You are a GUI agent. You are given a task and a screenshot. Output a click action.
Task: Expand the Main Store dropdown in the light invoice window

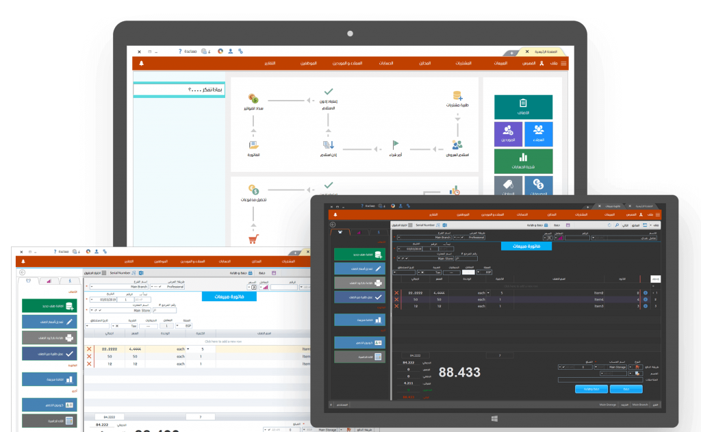coord(92,310)
